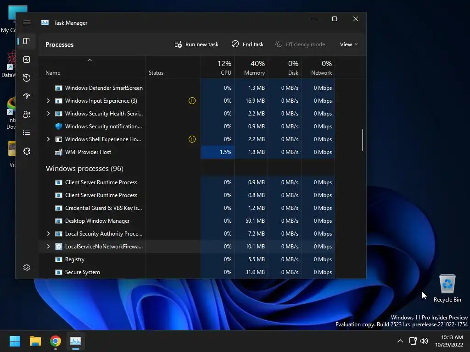
Task: Open the Windows Start button
Action: (x=15, y=341)
